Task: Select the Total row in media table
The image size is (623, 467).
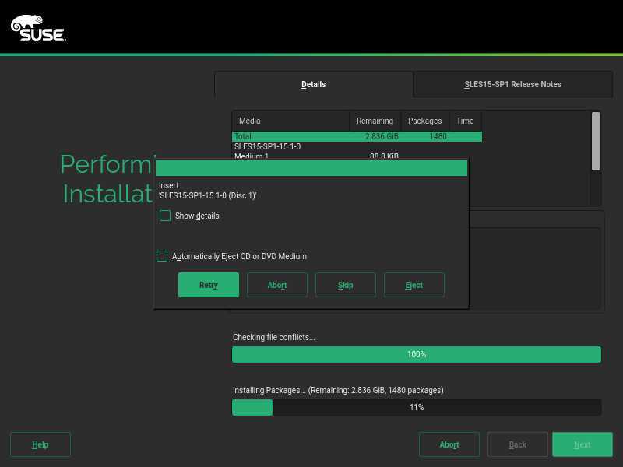Action: (x=357, y=137)
